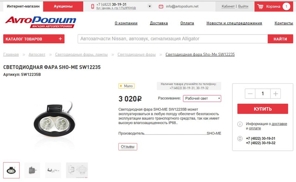Focus the product search input field
This screenshot has height=182, width=296.
[173, 39]
